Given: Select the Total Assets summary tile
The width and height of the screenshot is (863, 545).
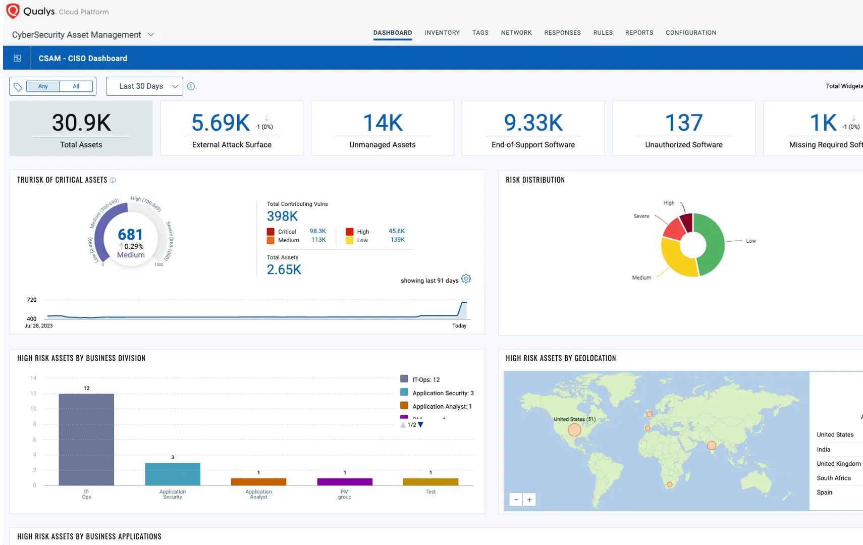Looking at the screenshot, I should (81, 128).
